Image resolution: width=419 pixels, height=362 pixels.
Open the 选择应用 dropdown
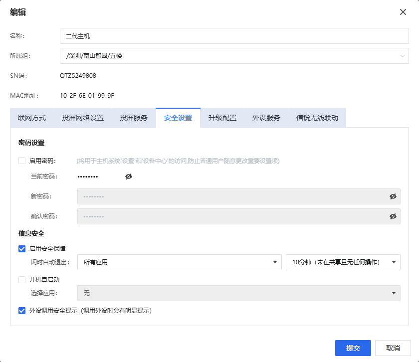click(x=238, y=293)
